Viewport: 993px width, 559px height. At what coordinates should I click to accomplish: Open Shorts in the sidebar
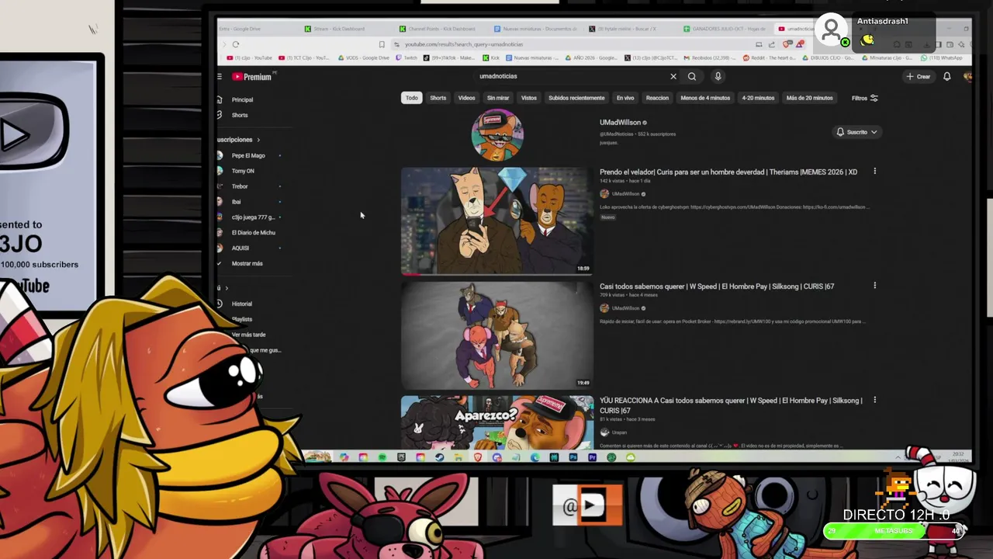pyautogui.click(x=239, y=115)
